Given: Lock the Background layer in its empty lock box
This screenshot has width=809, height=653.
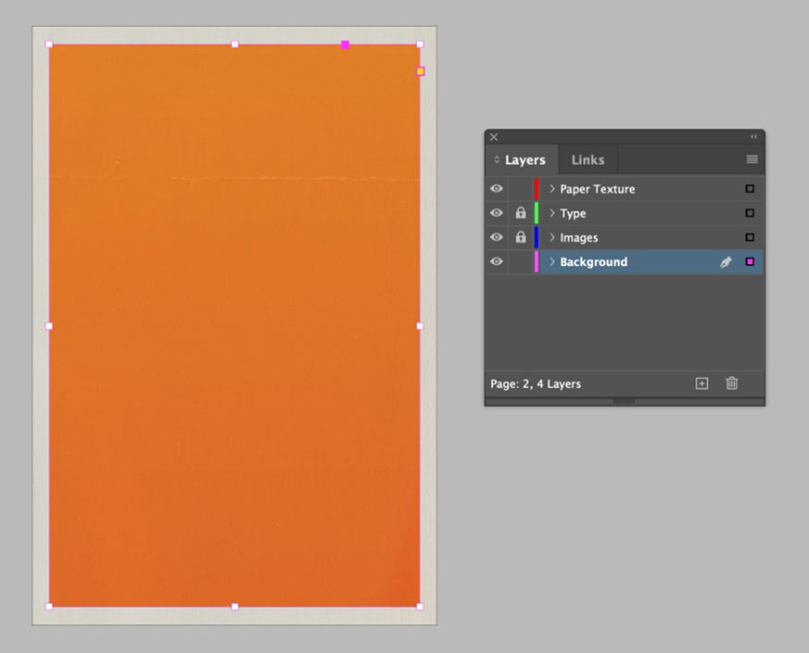Looking at the screenshot, I should click(x=521, y=261).
